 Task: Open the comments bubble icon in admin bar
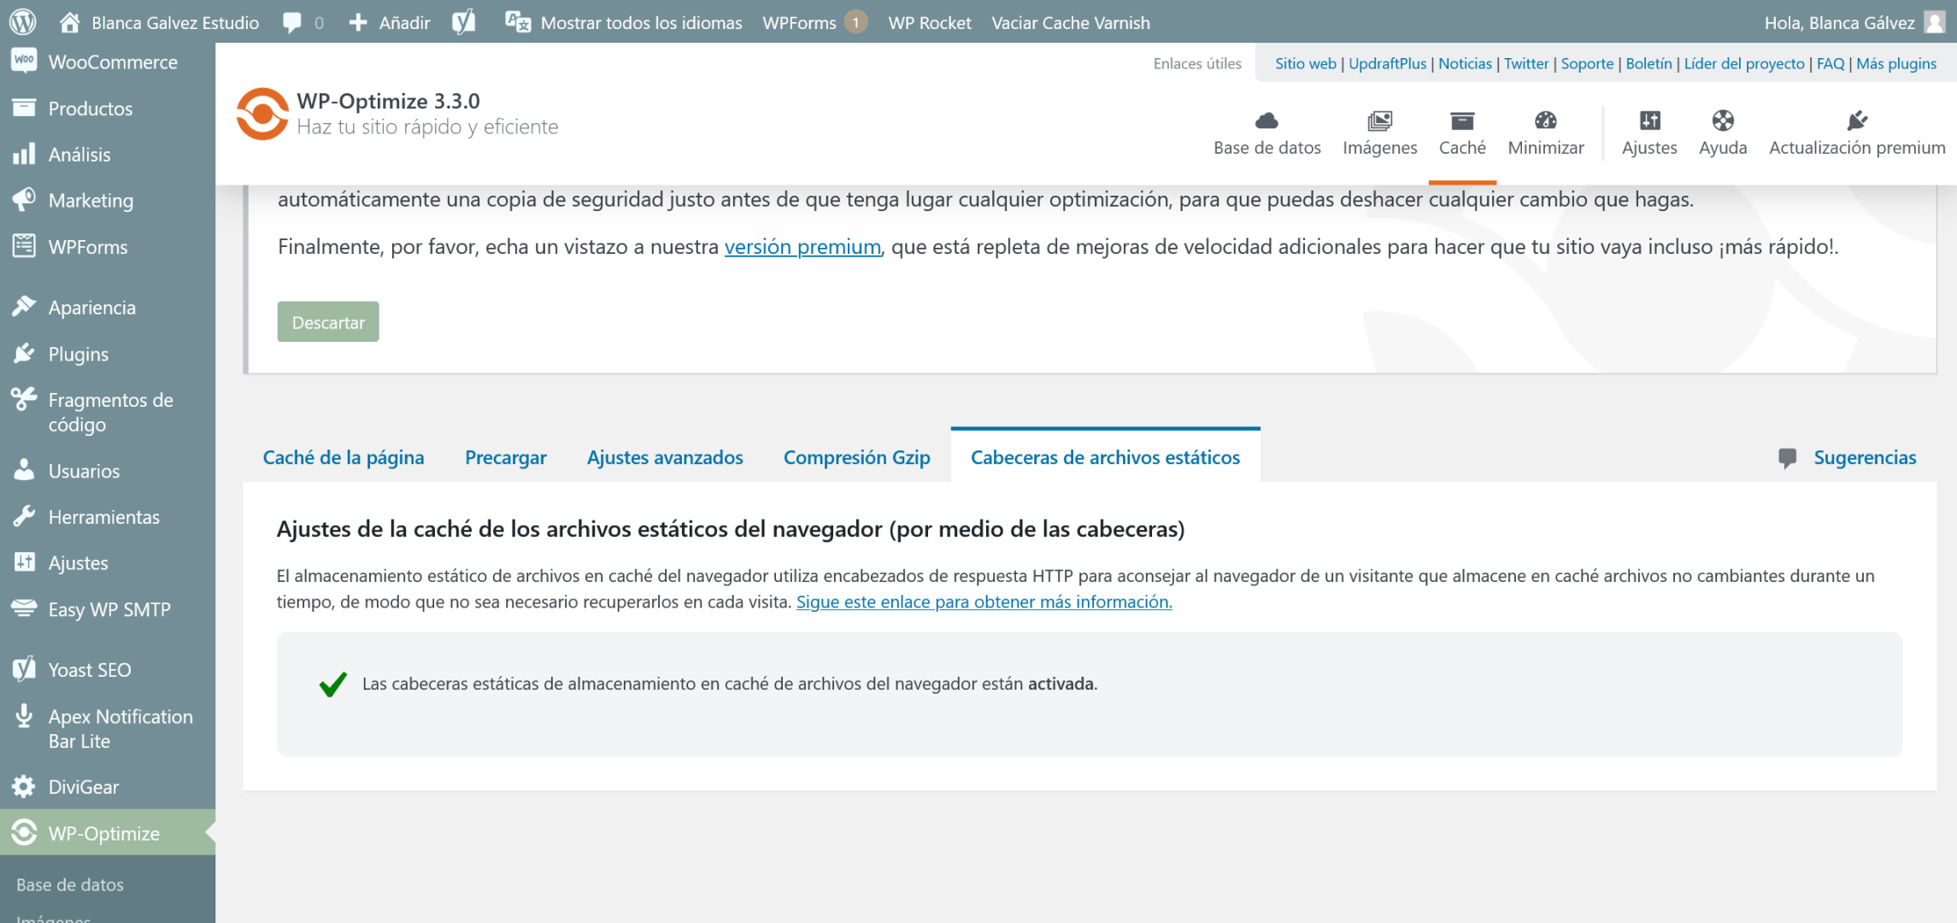pos(292,23)
